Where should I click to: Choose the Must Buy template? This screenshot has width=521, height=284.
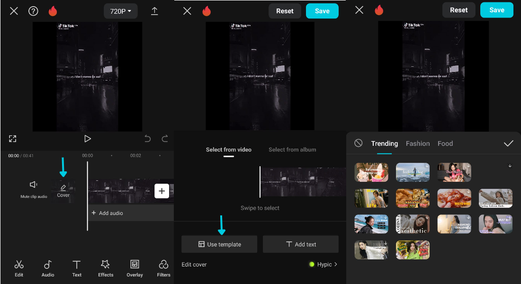point(495,224)
